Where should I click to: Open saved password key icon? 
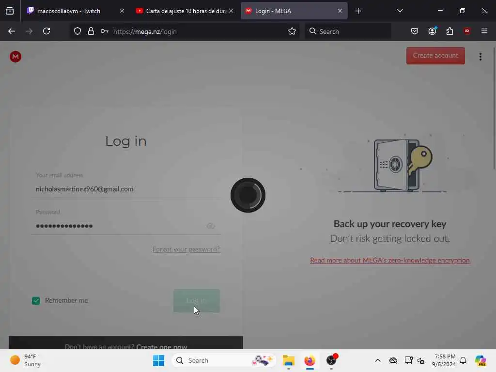[x=105, y=31]
